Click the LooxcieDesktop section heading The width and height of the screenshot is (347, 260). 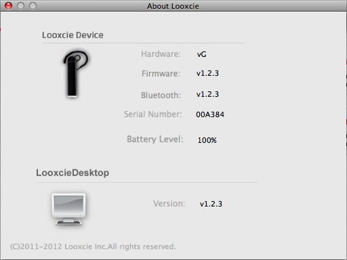pos(73,173)
